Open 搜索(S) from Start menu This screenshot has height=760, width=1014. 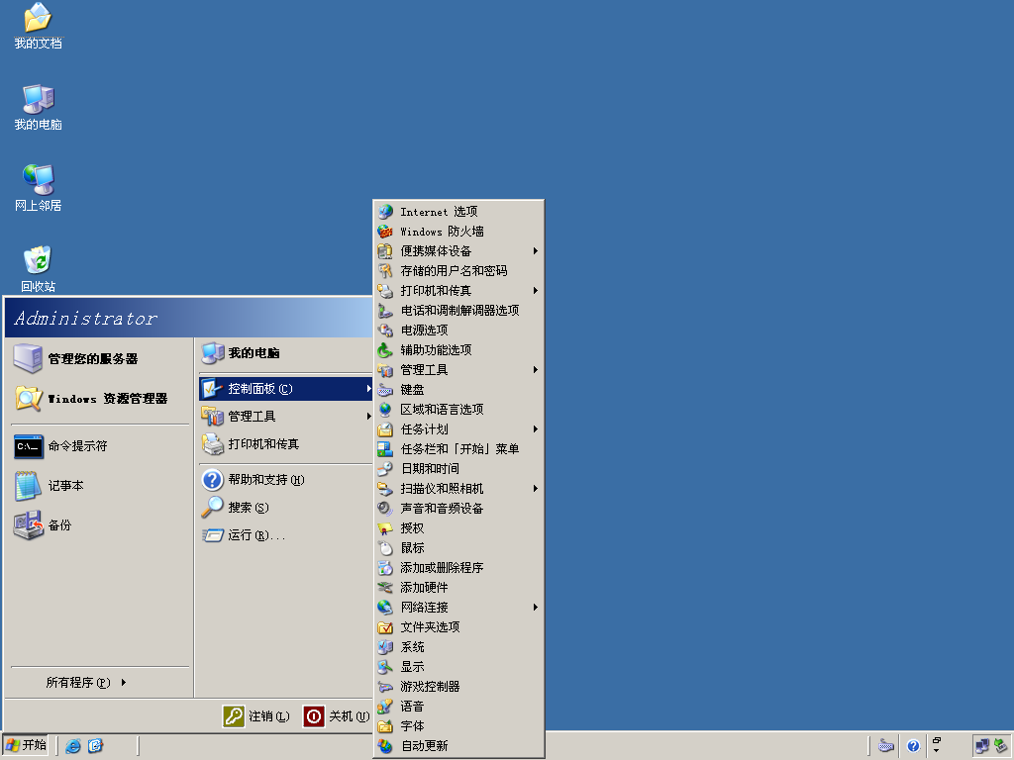coord(285,508)
